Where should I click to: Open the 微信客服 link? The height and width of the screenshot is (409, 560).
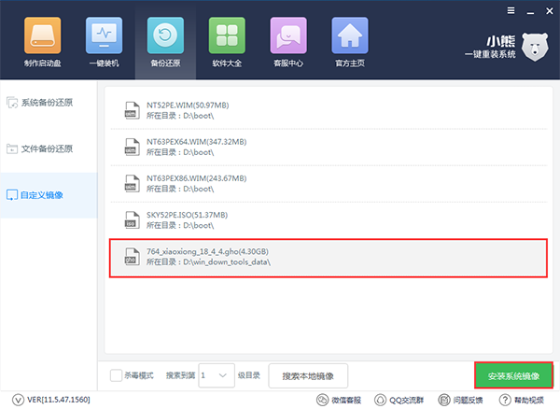tap(346, 400)
